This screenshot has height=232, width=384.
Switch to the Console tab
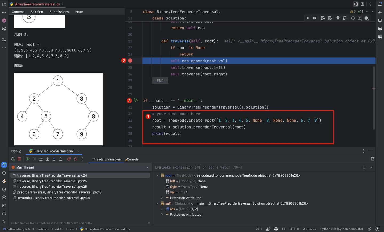point(133,159)
